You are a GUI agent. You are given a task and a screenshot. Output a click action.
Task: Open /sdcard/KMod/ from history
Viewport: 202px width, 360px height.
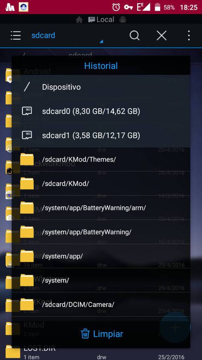101,184
